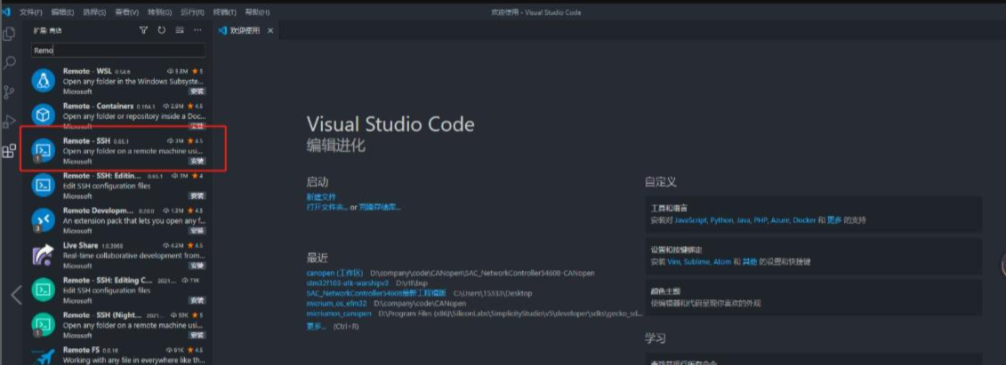Click the filter extensions funnel icon
This screenshot has width=1006, height=365.
[x=144, y=30]
